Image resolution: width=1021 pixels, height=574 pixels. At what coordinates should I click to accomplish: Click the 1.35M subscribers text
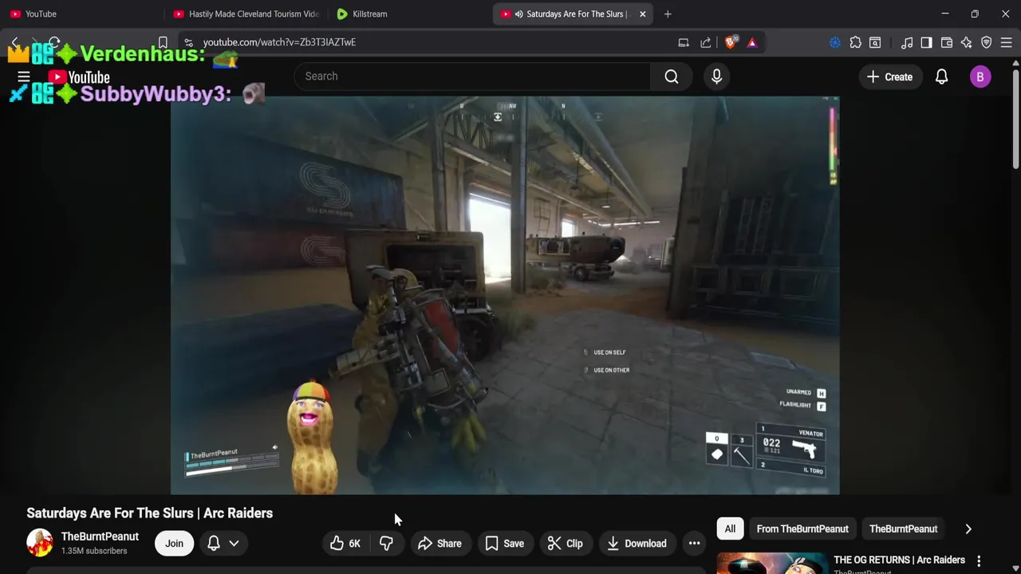(94, 551)
